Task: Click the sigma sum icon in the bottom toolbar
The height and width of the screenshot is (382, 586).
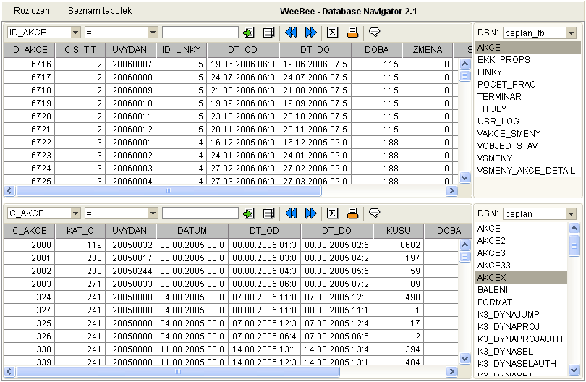Action: 333,213
